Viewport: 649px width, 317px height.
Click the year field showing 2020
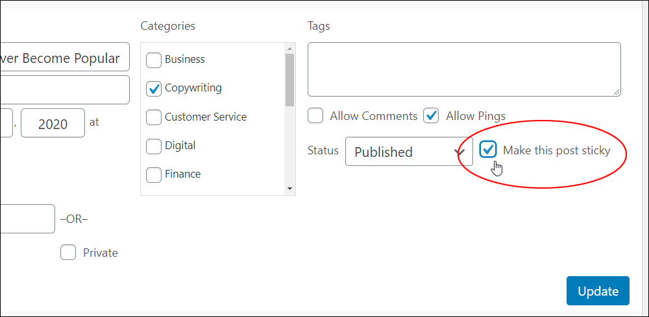[53, 123]
